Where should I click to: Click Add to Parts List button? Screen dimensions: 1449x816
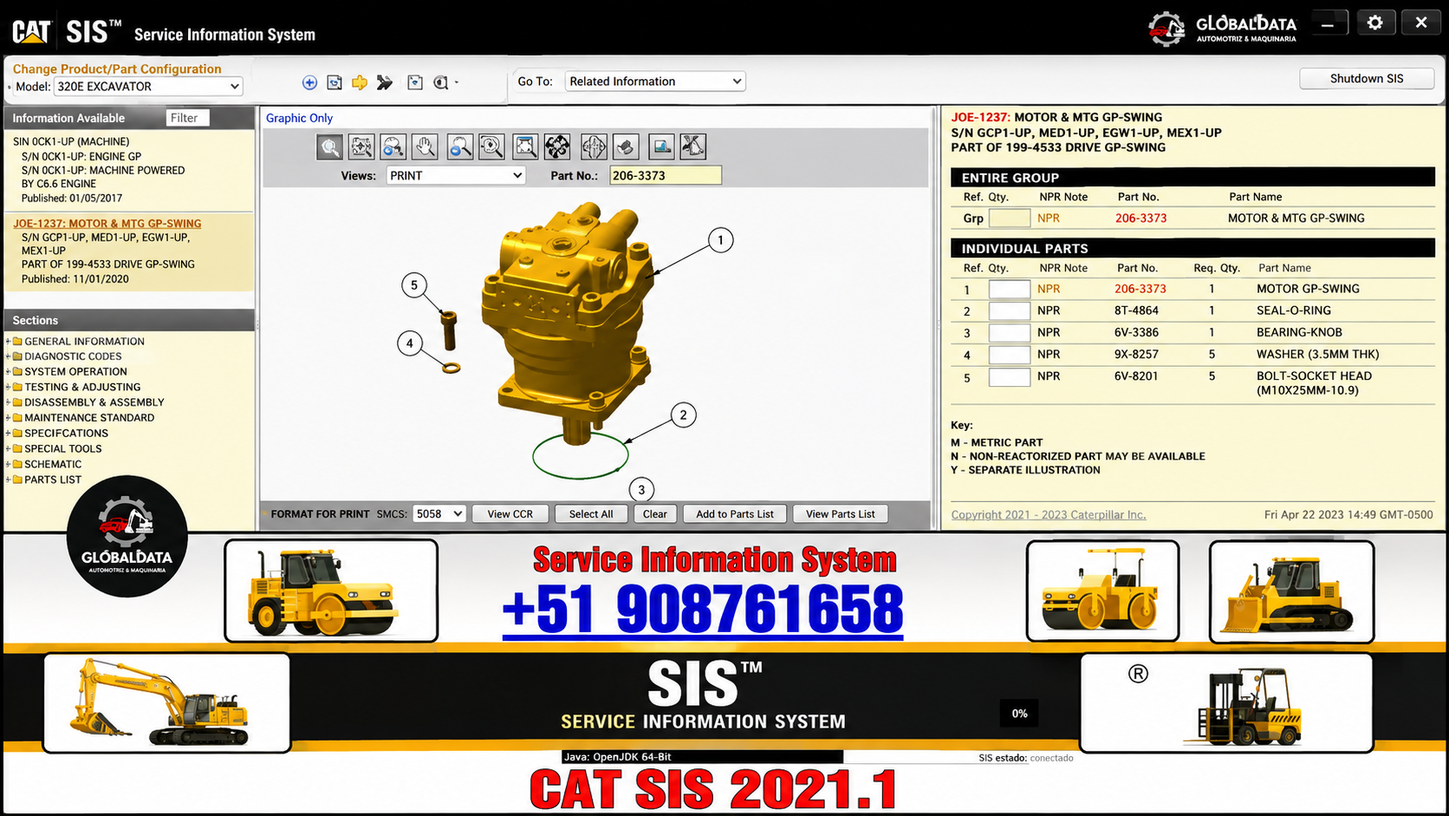[735, 514]
